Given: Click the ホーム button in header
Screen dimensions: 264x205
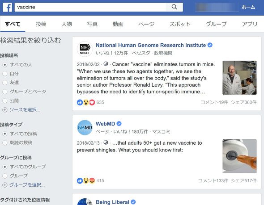Looking at the screenshot, I should pyautogui.click(x=248, y=7).
